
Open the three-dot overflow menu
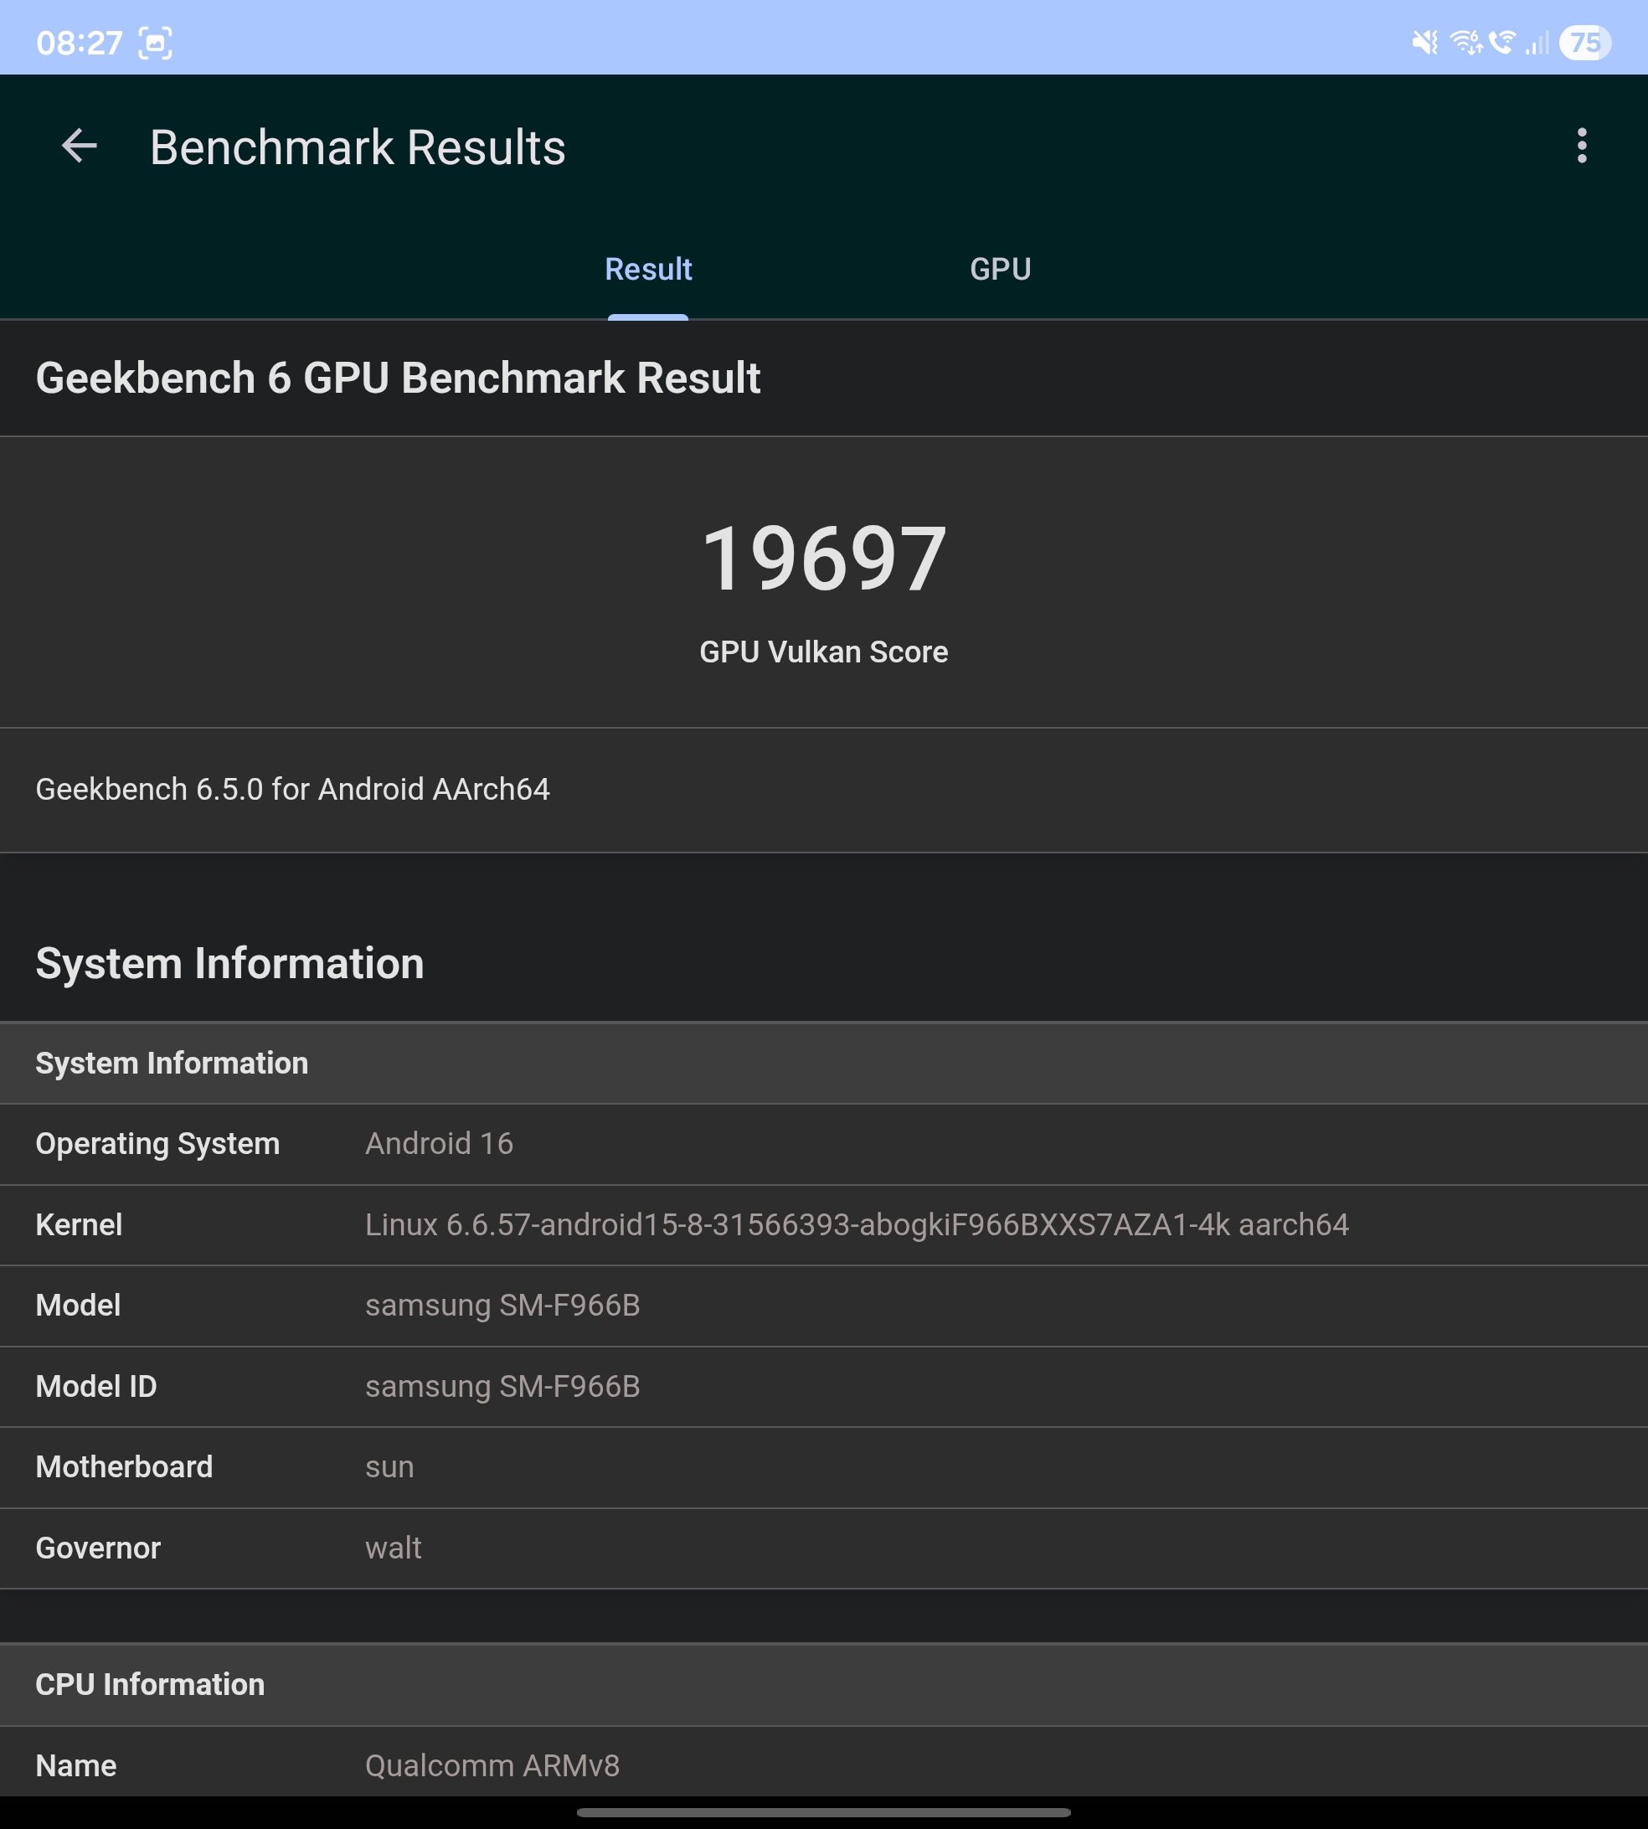coord(1581,146)
